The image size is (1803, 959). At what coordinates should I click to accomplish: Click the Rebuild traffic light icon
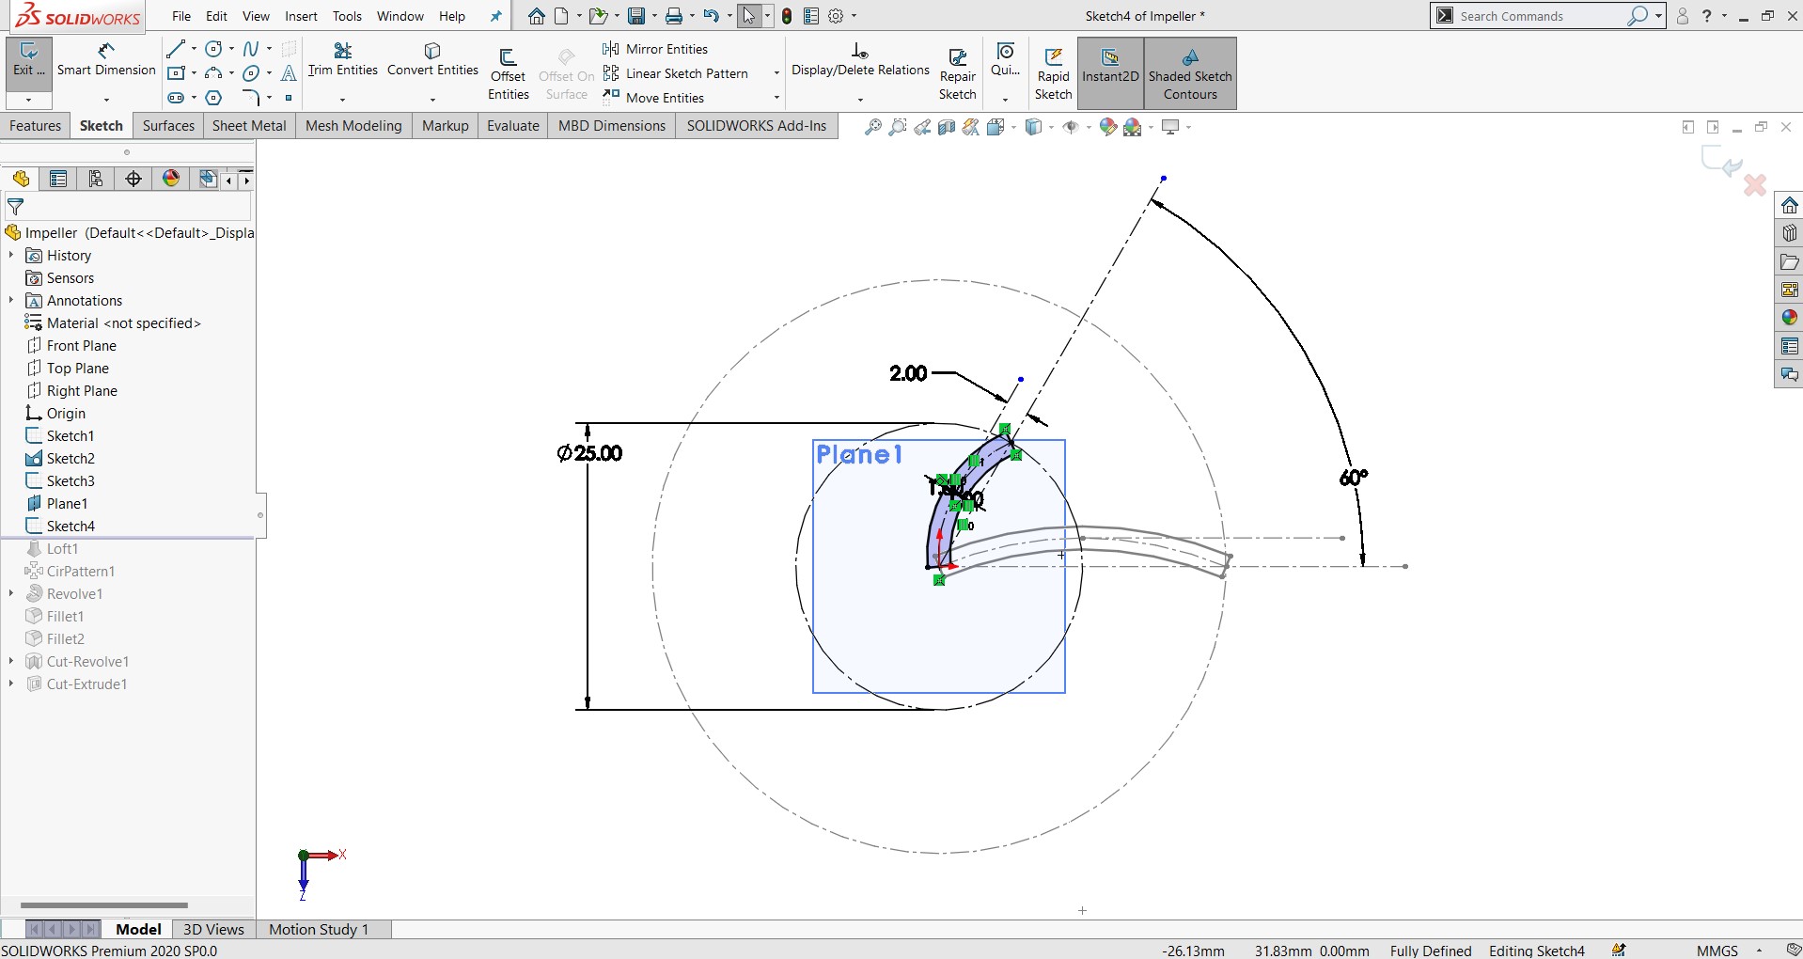coord(787,16)
